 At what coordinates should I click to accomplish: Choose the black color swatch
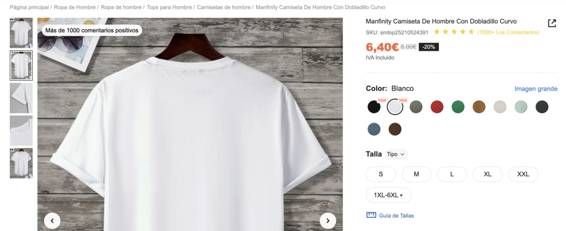(x=374, y=107)
